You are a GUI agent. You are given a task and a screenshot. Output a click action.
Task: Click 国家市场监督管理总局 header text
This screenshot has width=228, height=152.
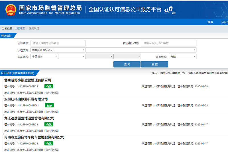tap(50, 8)
